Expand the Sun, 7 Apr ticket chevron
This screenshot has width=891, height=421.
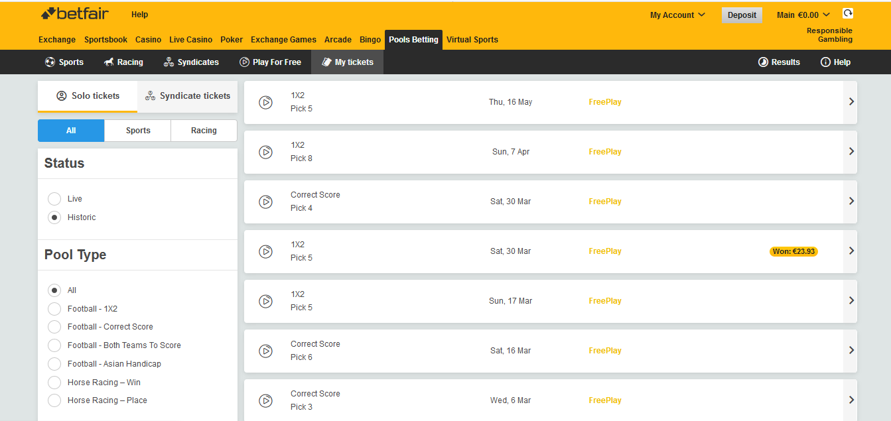(851, 152)
